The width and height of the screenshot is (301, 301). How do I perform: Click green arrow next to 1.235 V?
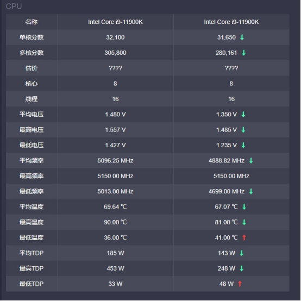pos(243,145)
